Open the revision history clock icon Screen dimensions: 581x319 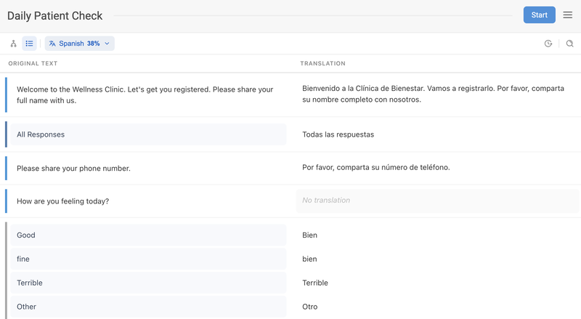(548, 44)
